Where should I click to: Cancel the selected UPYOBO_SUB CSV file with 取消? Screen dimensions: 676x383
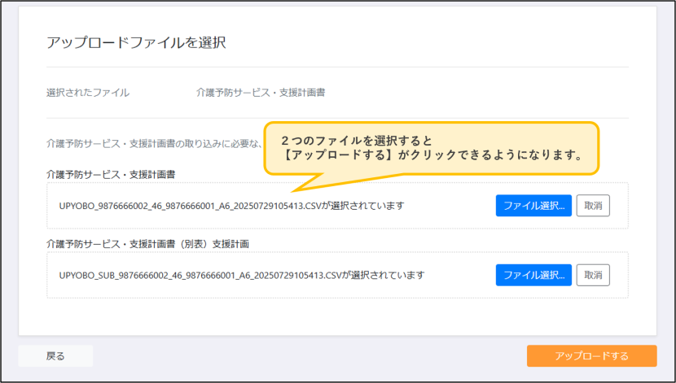pos(593,275)
